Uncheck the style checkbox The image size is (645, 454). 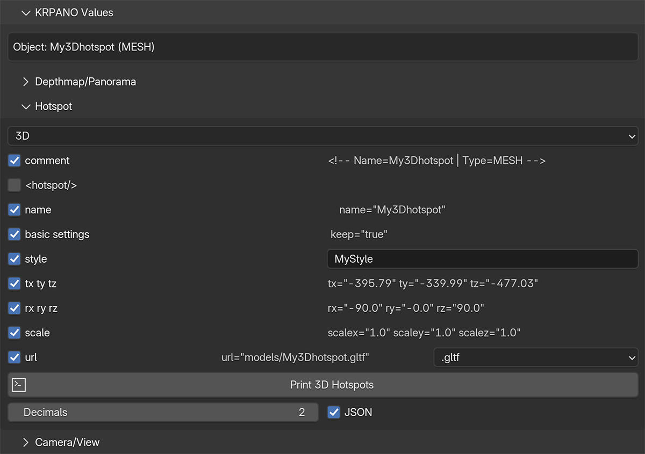pyautogui.click(x=15, y=259)
